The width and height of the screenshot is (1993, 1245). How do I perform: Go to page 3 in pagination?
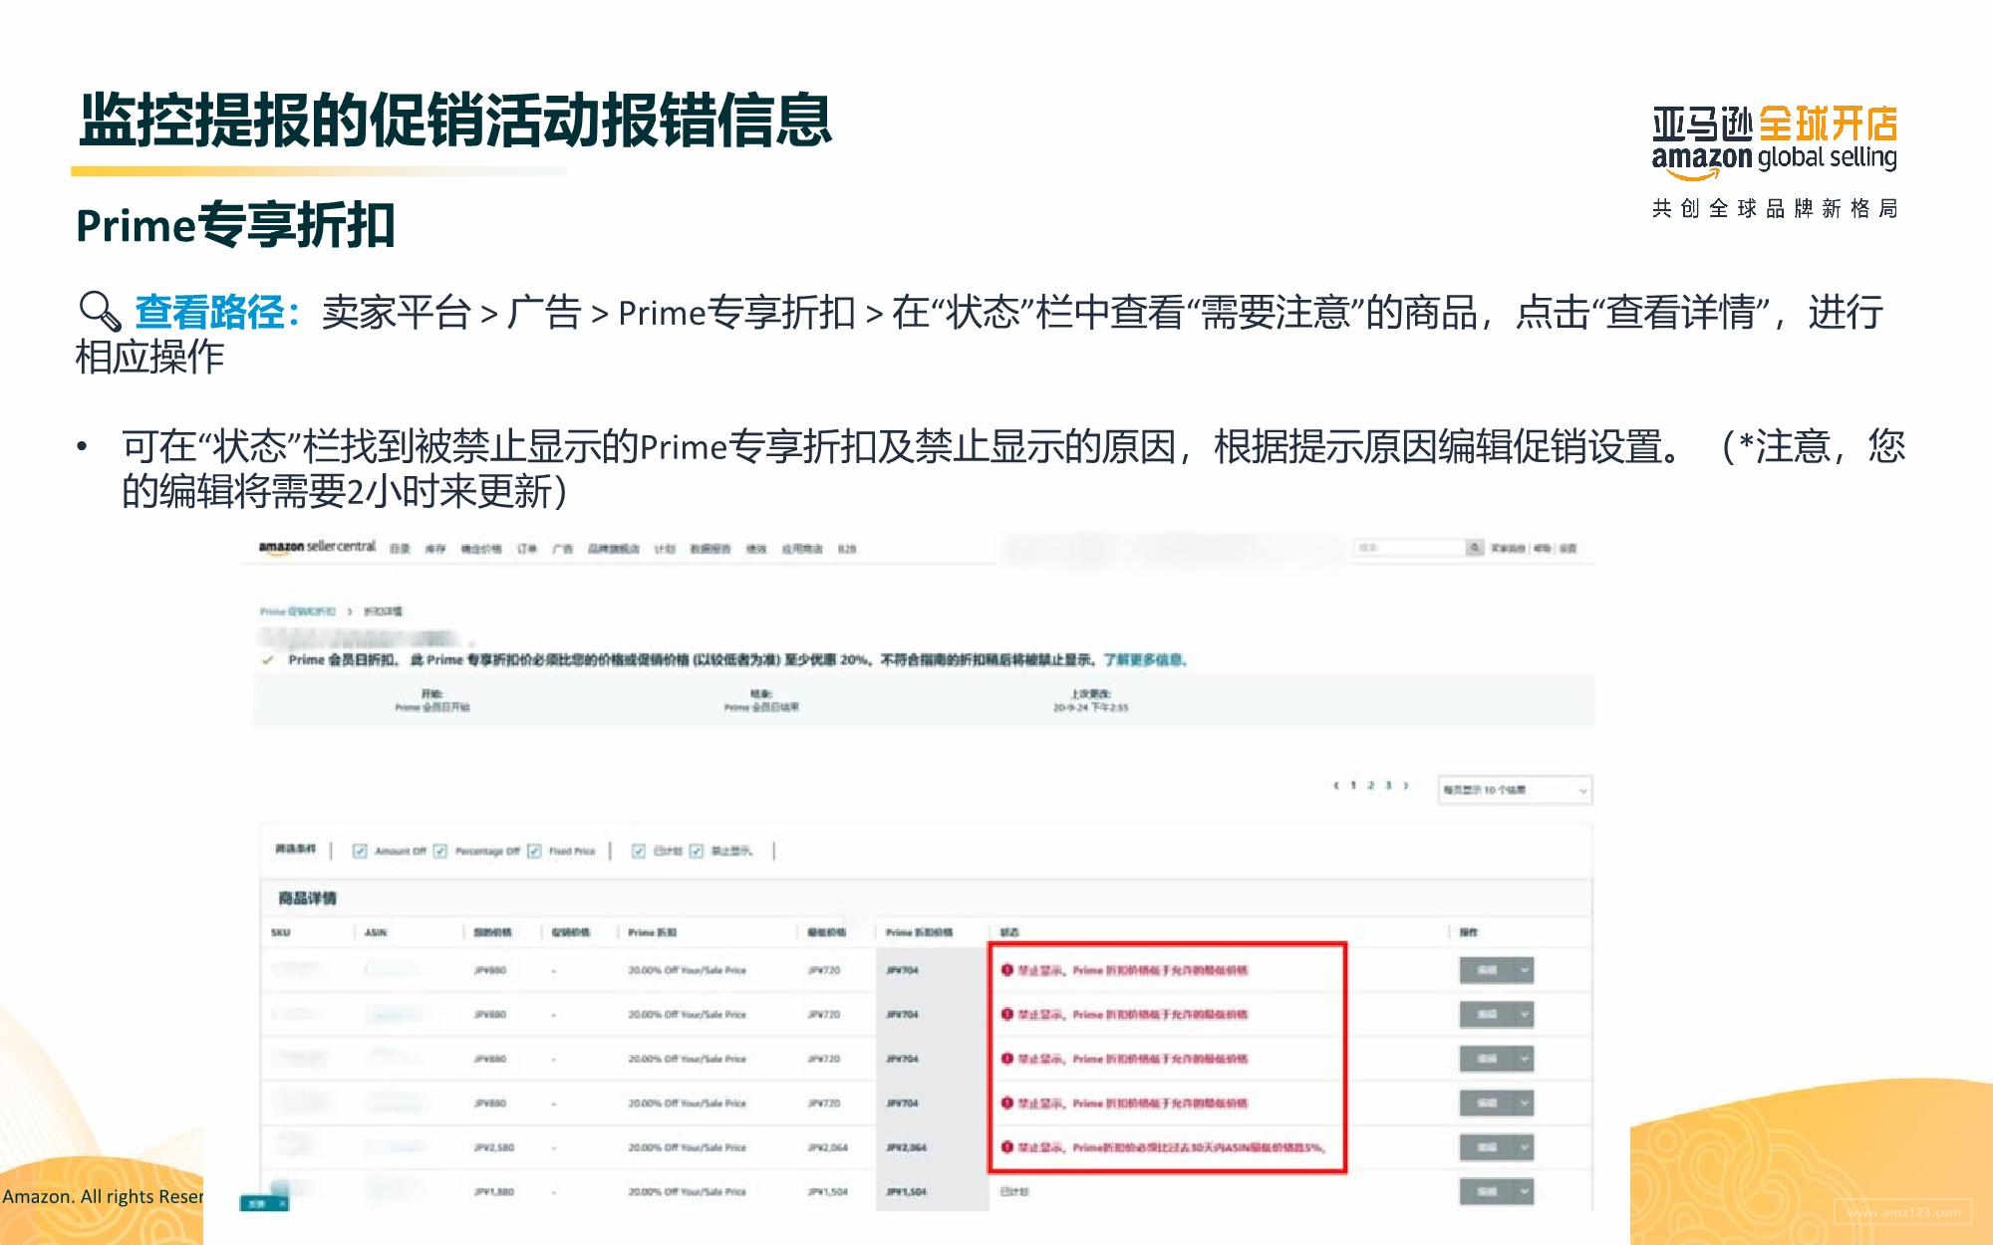1388,786
